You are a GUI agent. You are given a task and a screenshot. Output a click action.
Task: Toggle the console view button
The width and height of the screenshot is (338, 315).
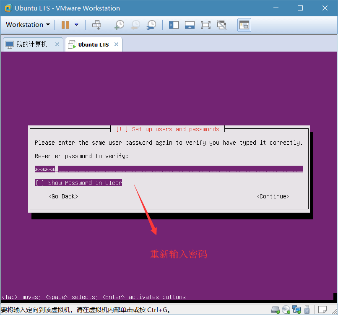point(244,25)
